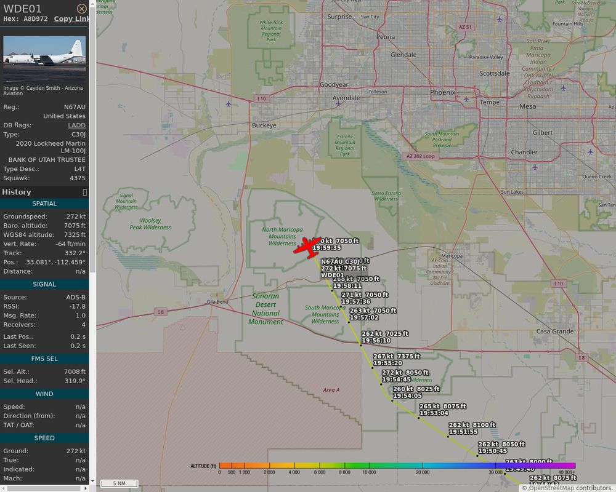Click the Squawk value 4375
The image size is (616, 492).
coord(78,178)
